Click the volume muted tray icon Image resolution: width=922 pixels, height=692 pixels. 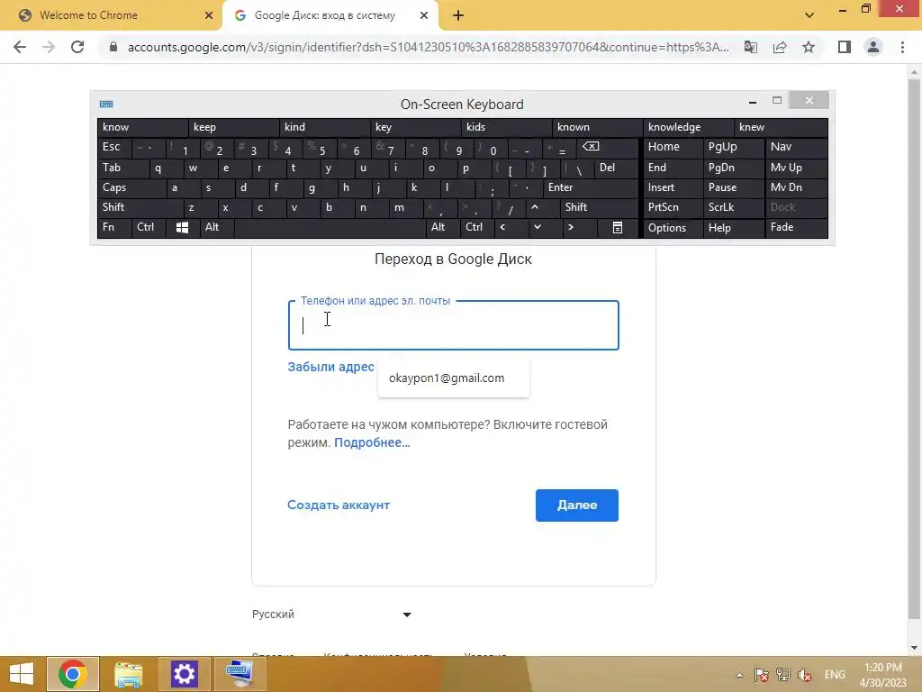pyautogui.click(x=805, y=675)
